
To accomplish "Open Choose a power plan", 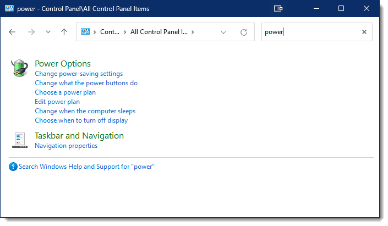I will pos(65,92).
